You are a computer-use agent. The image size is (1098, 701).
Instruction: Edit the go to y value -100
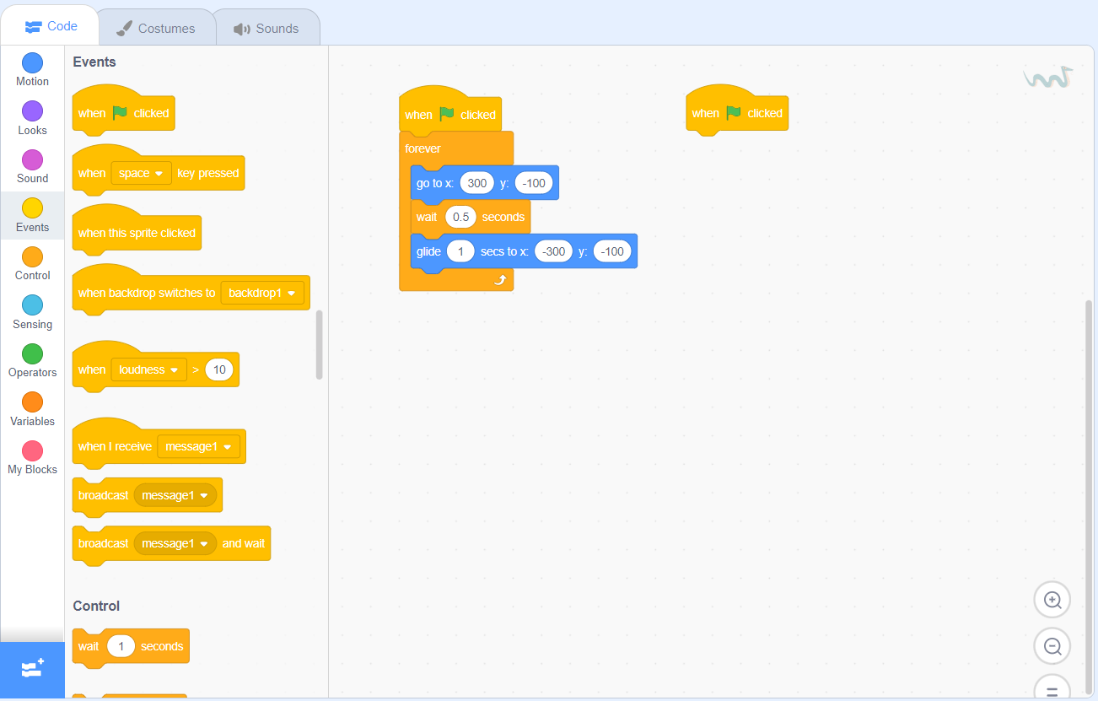click(534, 183)
